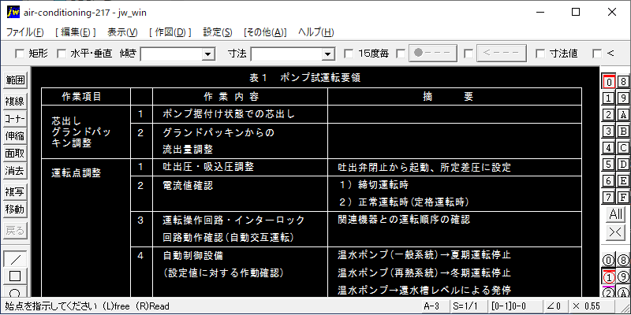The image size is (631, 315).
Task: Click the layer F button
Action: 623,197
